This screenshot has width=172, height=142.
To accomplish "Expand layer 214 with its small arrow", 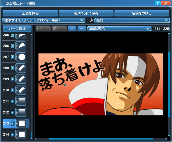I will pyautogui.click(x=17, y=134).
